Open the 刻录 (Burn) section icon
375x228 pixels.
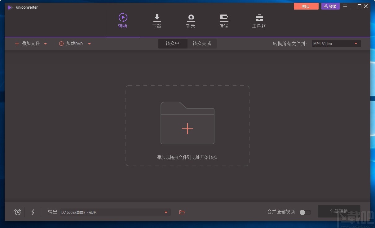coord(191,17)
